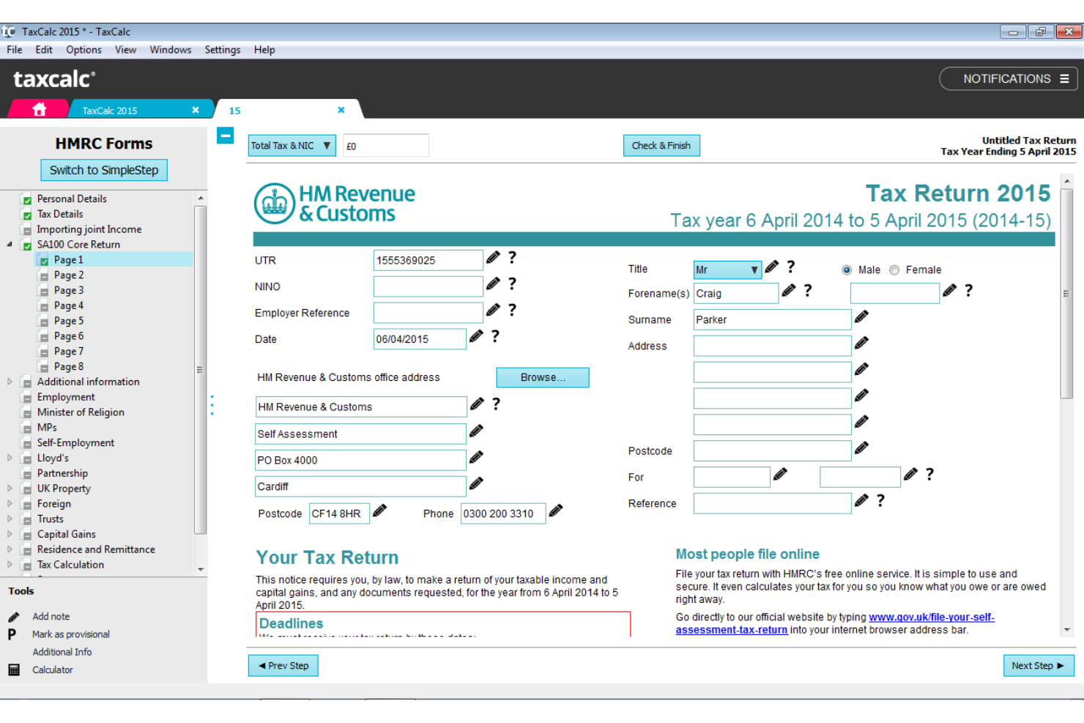The width and height of the screenshot is (1084, 723).
Task: Click the pencil icon beside Reference field
Action: coord(862,500)
